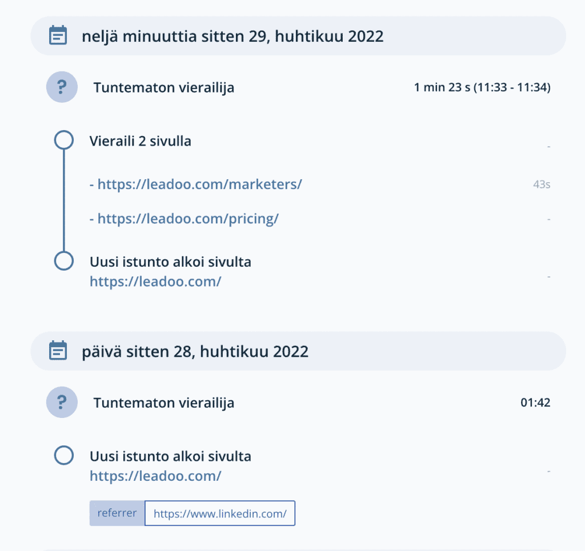Select the 1 min 23 s session duration
This screenshot has width=585, height=551.
[482, 87]
